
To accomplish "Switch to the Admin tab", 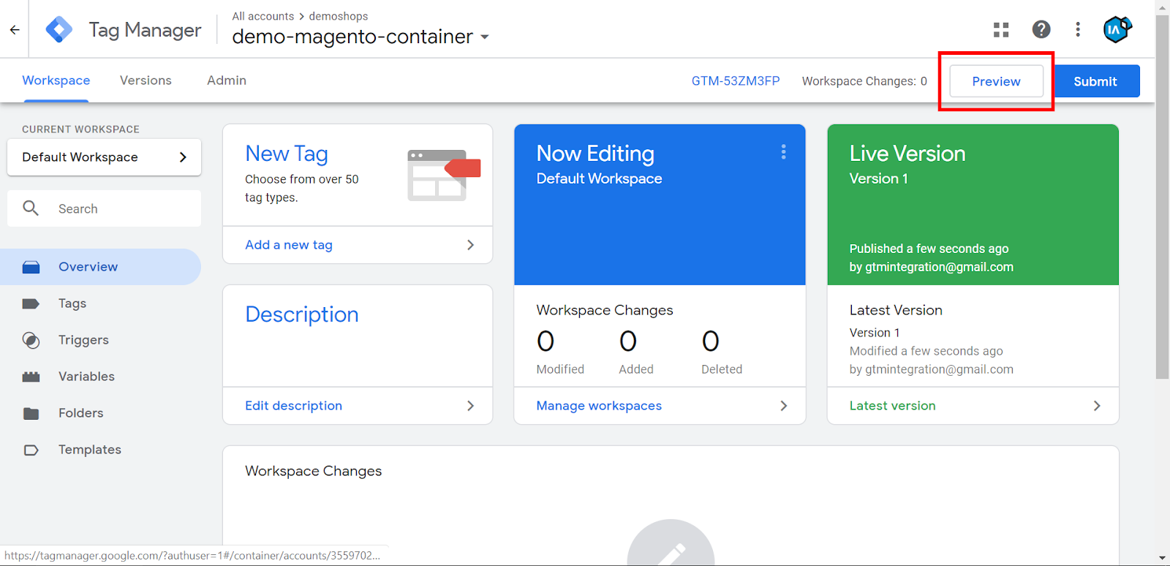I will coord(227,80).
